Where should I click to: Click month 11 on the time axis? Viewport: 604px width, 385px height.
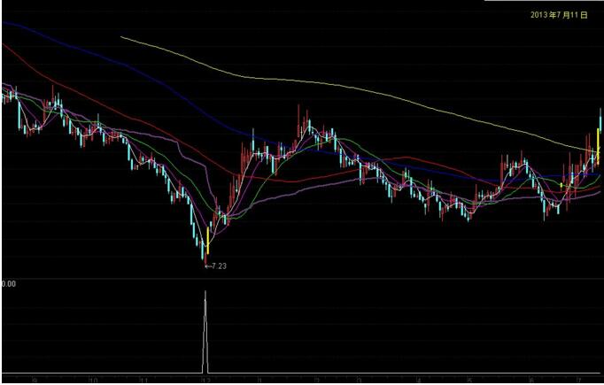pos(143,379)
